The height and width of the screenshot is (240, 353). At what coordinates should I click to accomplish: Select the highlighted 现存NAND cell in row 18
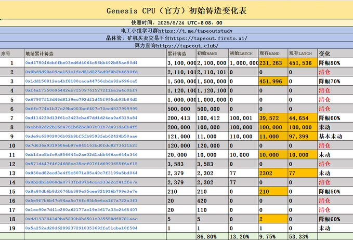[x=273, y=219]
